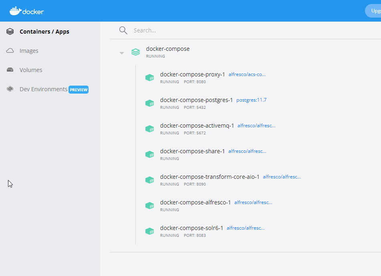Screen dimensions: 381x276
Task: Click the Volumes disk icon
Action: click(10, 70)
